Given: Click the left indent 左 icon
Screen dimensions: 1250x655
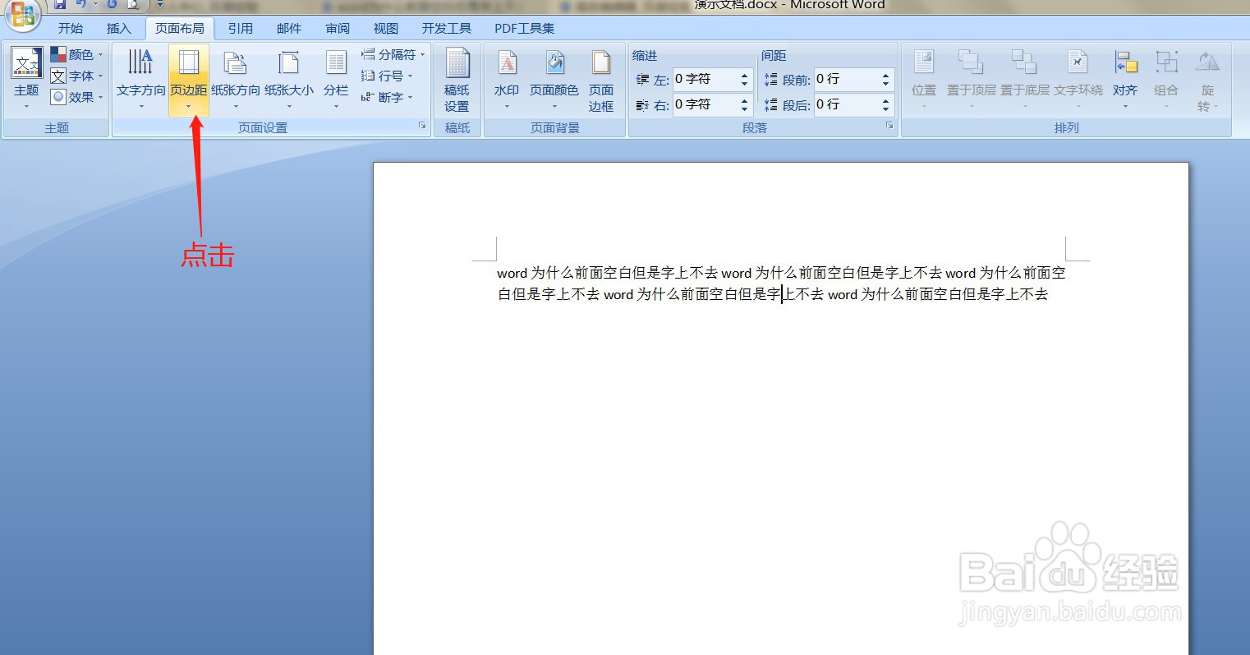Looking at the screenshot, I should pyautogui.click(x=643, y=80).
